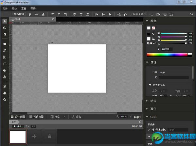196x146 pixels.
Task: Close the gg.html document tab
Action: coord(53,19)
